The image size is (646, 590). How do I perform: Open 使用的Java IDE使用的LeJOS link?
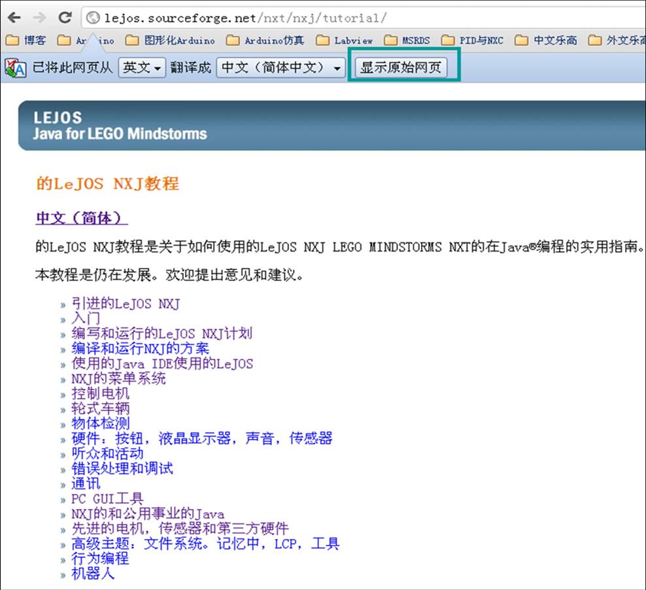[162, 363]
